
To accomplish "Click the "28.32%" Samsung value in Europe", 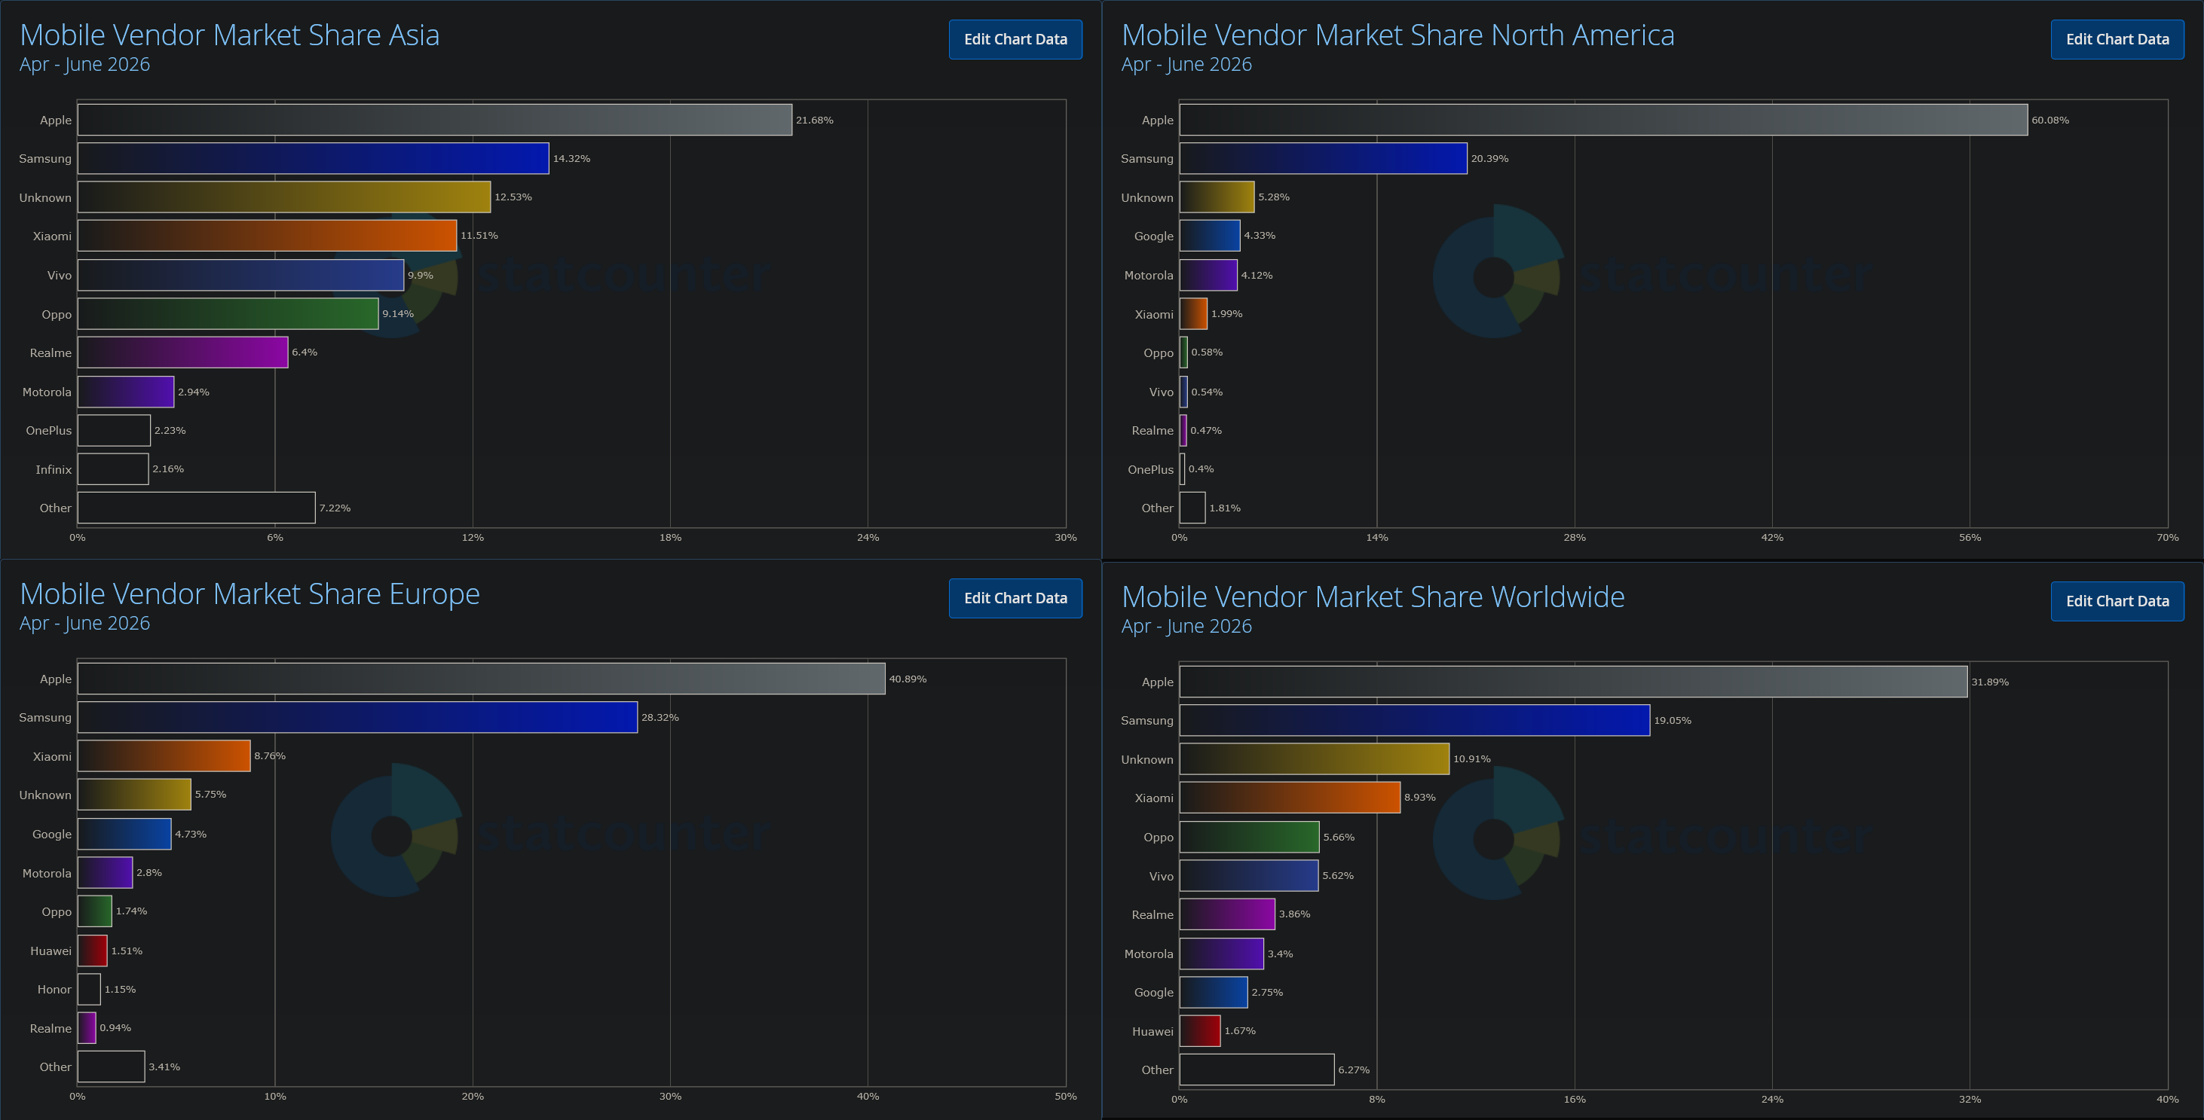I will tap(660, 717).
